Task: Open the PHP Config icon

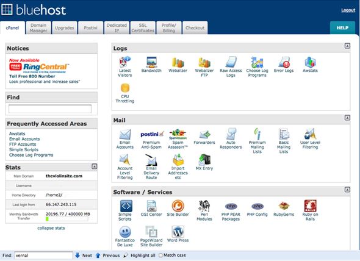Action: tap(257, 206)
